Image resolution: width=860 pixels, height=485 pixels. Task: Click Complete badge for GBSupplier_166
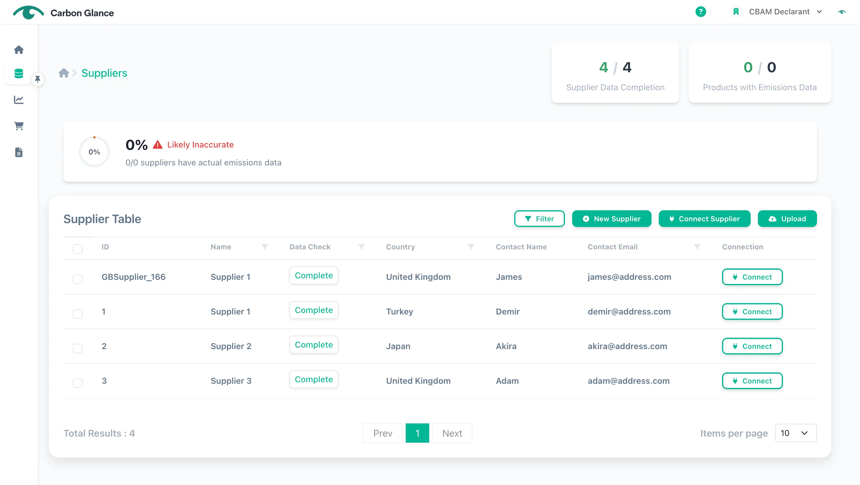tap(314, 275)
